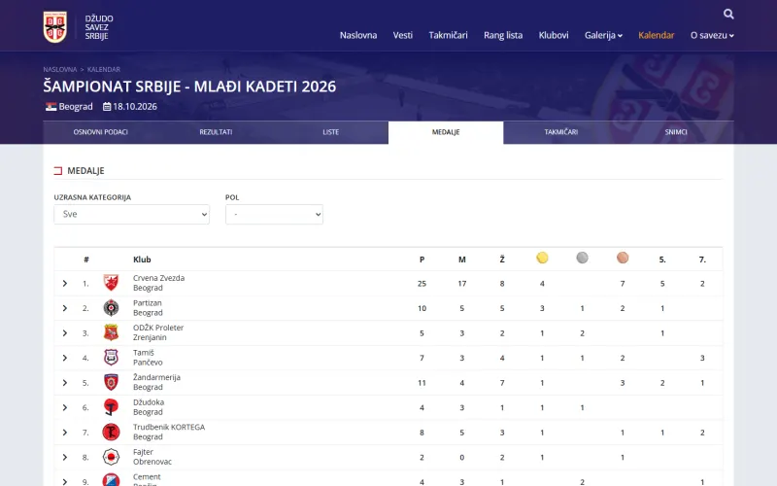Click the Džudoka Beograd club logo

click(111, 407)
